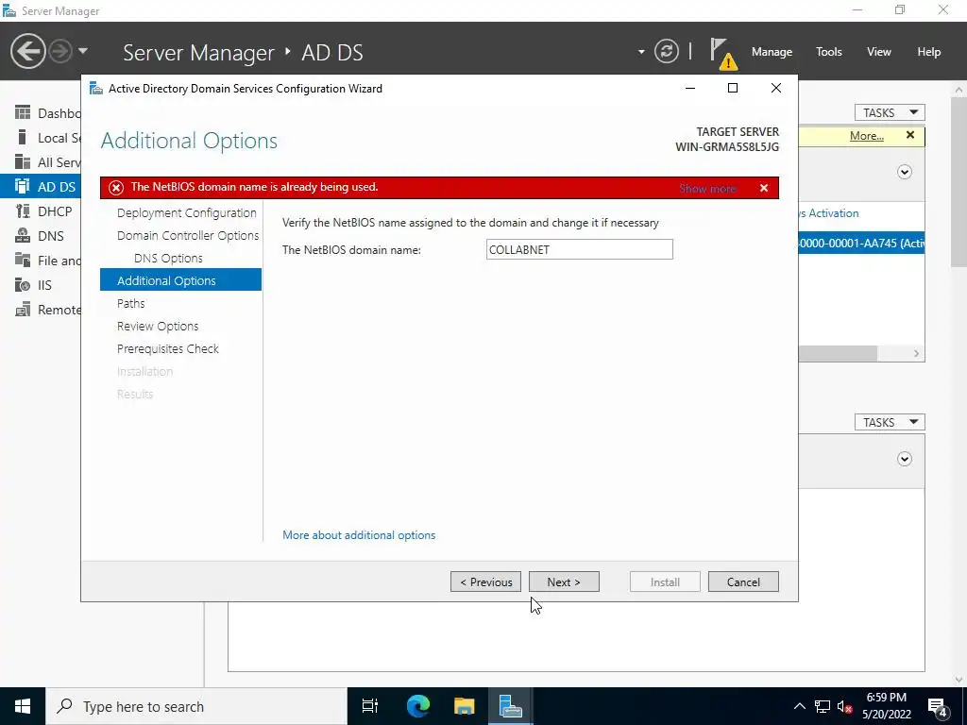Select Dashboard icon in the sidebar

click(x=23, y=113)
